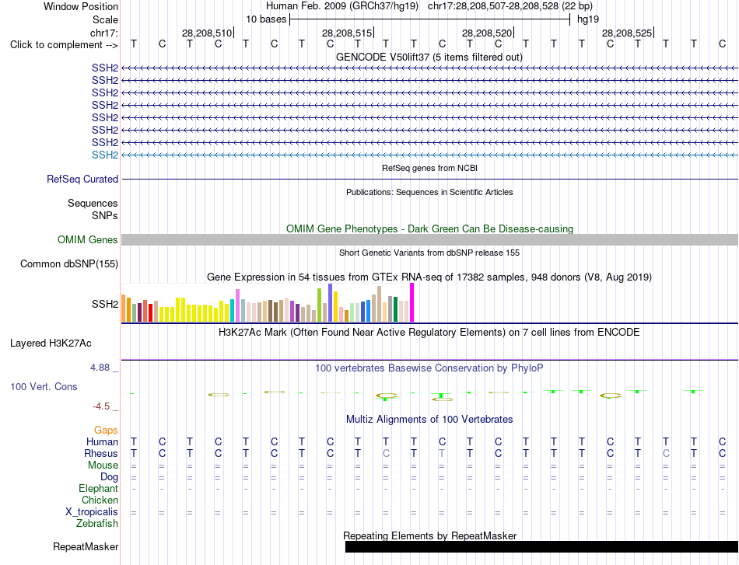The image size is (739, 565).
Task: Click the Gaps label in Multiz track
Action: pos(106,430)
